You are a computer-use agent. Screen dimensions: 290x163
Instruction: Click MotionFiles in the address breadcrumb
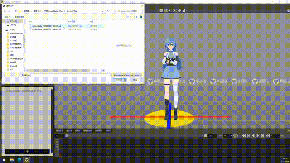pyautogui.click(x=72, y=11)
